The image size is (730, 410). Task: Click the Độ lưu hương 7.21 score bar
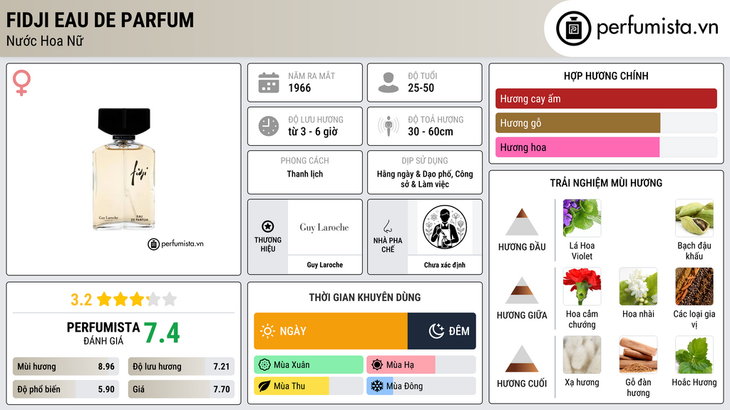tap(181, 367)
